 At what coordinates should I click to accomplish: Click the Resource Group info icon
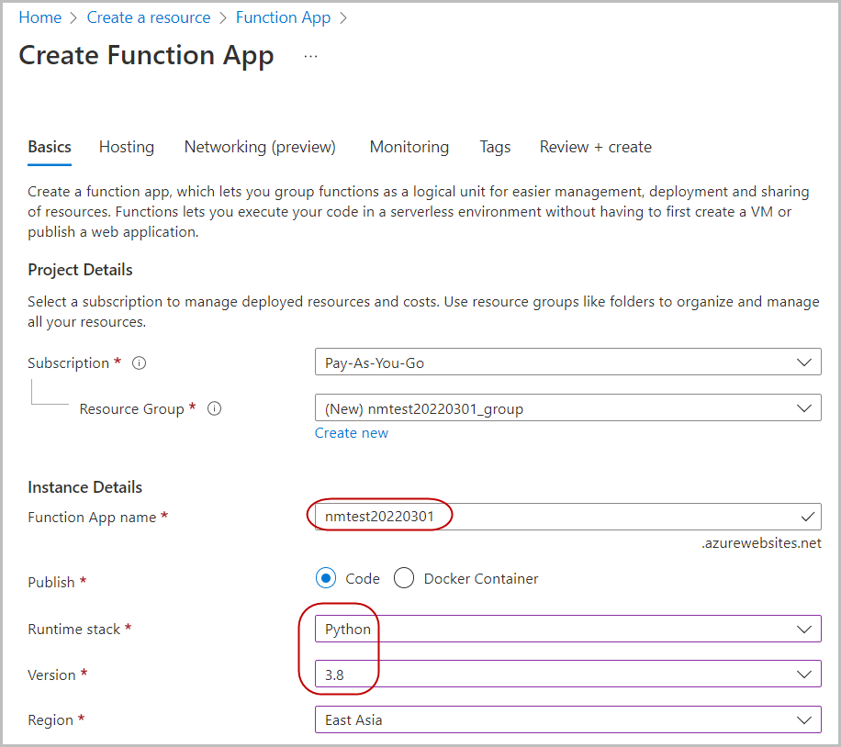[215, 409]
